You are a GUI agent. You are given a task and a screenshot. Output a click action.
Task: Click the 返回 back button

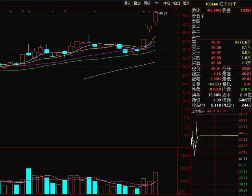(186, 3)
